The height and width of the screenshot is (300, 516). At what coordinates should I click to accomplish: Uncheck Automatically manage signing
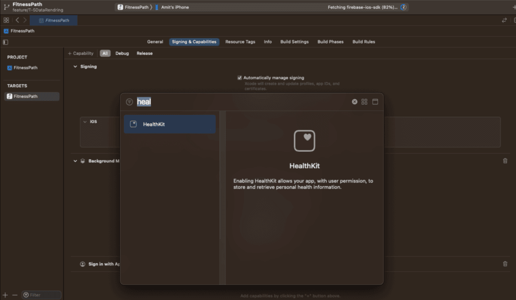pyautogui.click(x=240, y=78)
